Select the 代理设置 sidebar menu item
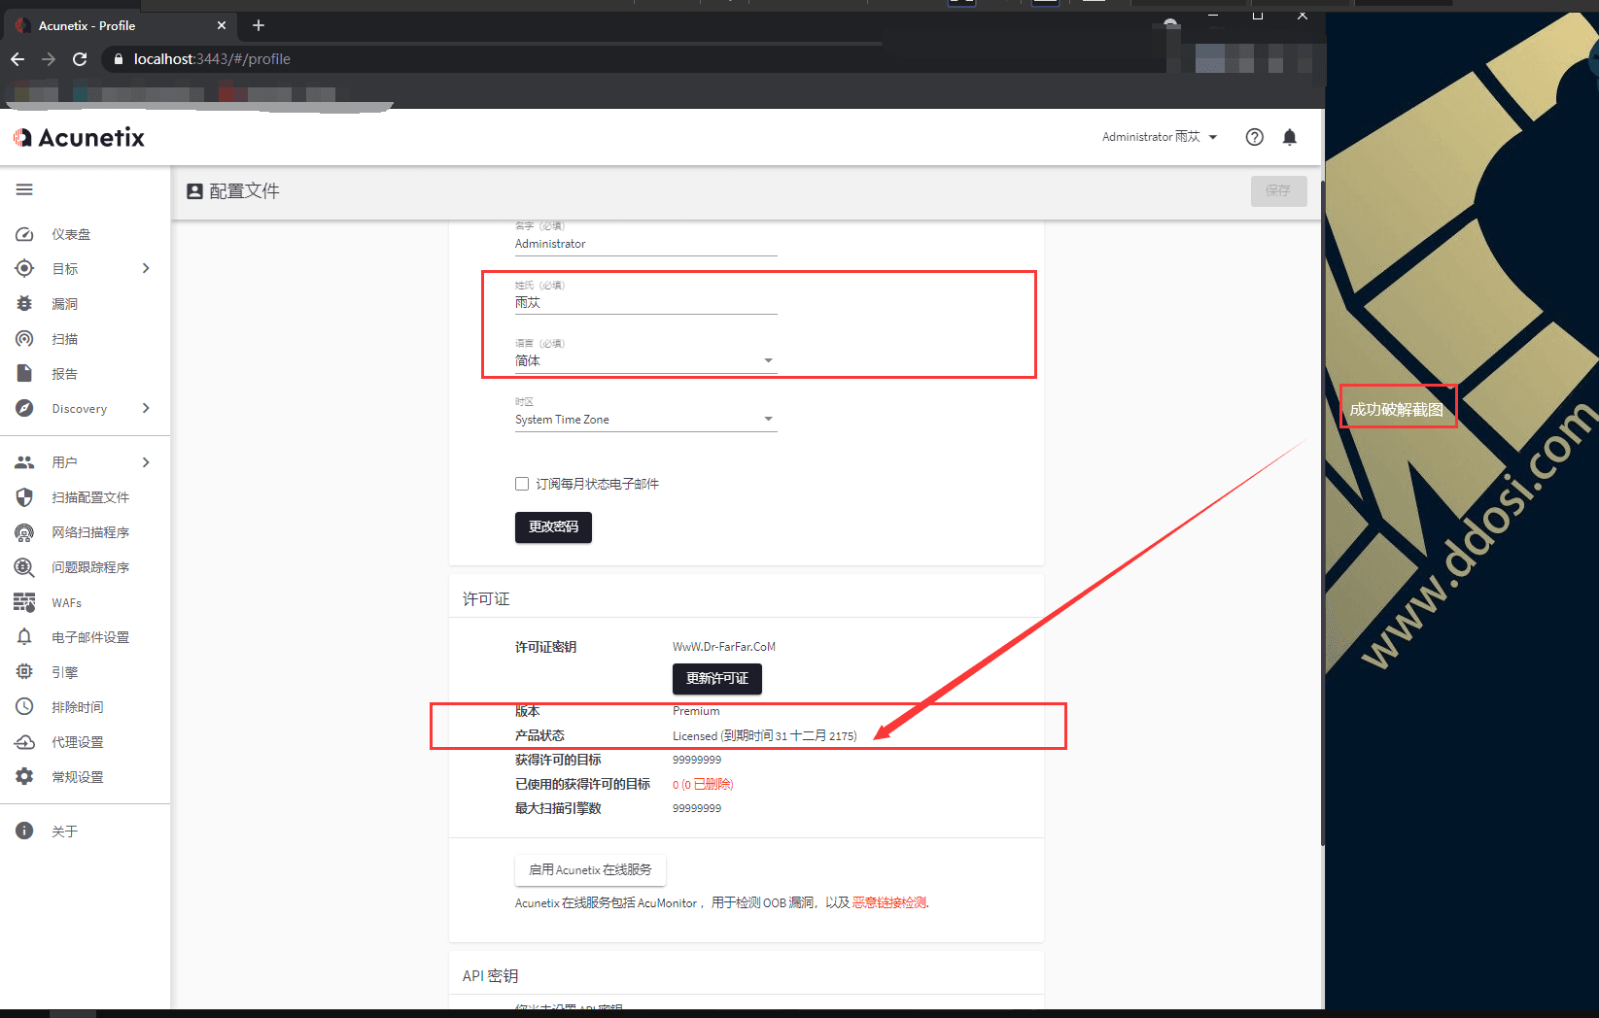This screenshot has width=1599, height=1018. tap(78, 742)
